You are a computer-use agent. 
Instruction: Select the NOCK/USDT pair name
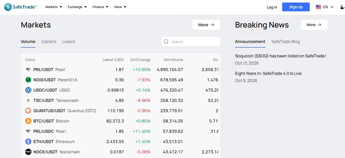(45, 152)
